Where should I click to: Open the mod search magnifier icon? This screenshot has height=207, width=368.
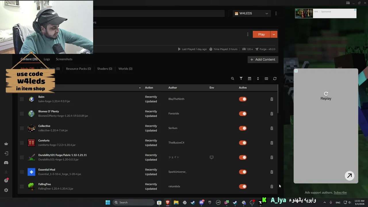(233, 78)
